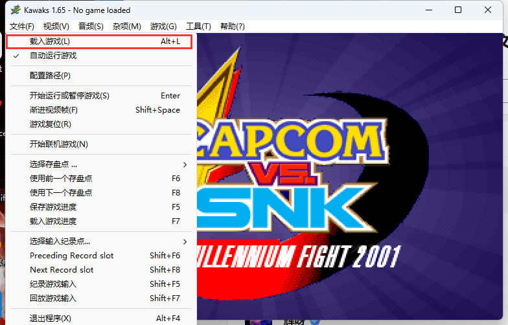
Task: Minimize the Kawaks window
Action: point(429,10)
